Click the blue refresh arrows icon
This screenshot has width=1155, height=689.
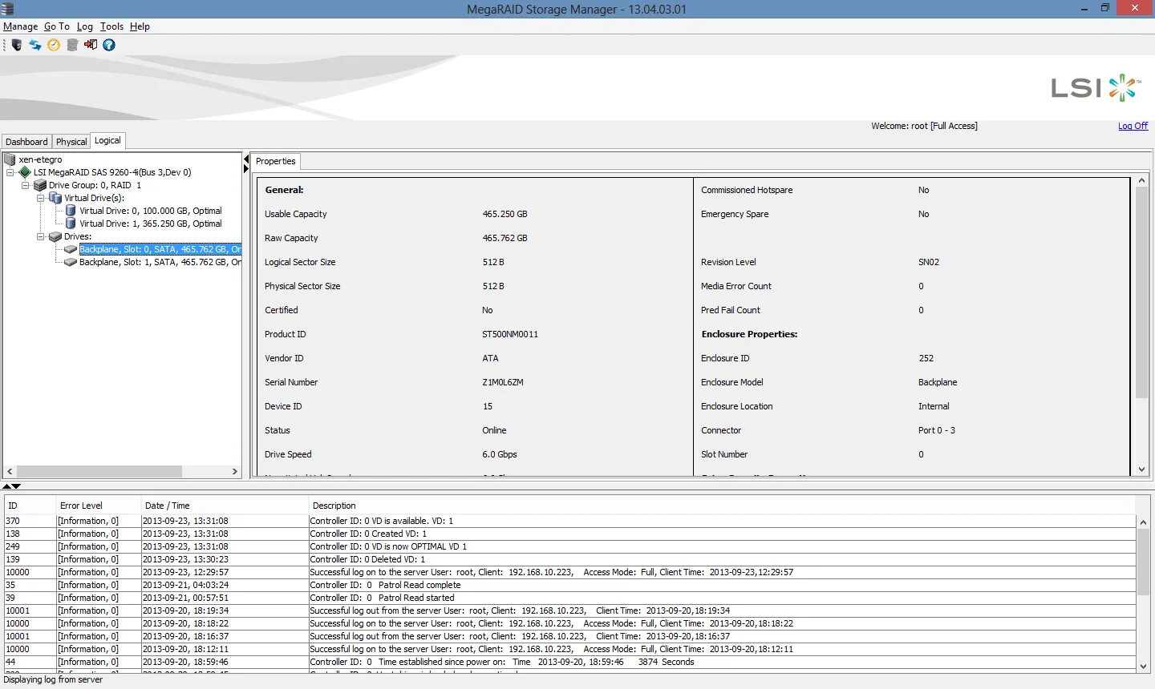click(x=35, y=45)
